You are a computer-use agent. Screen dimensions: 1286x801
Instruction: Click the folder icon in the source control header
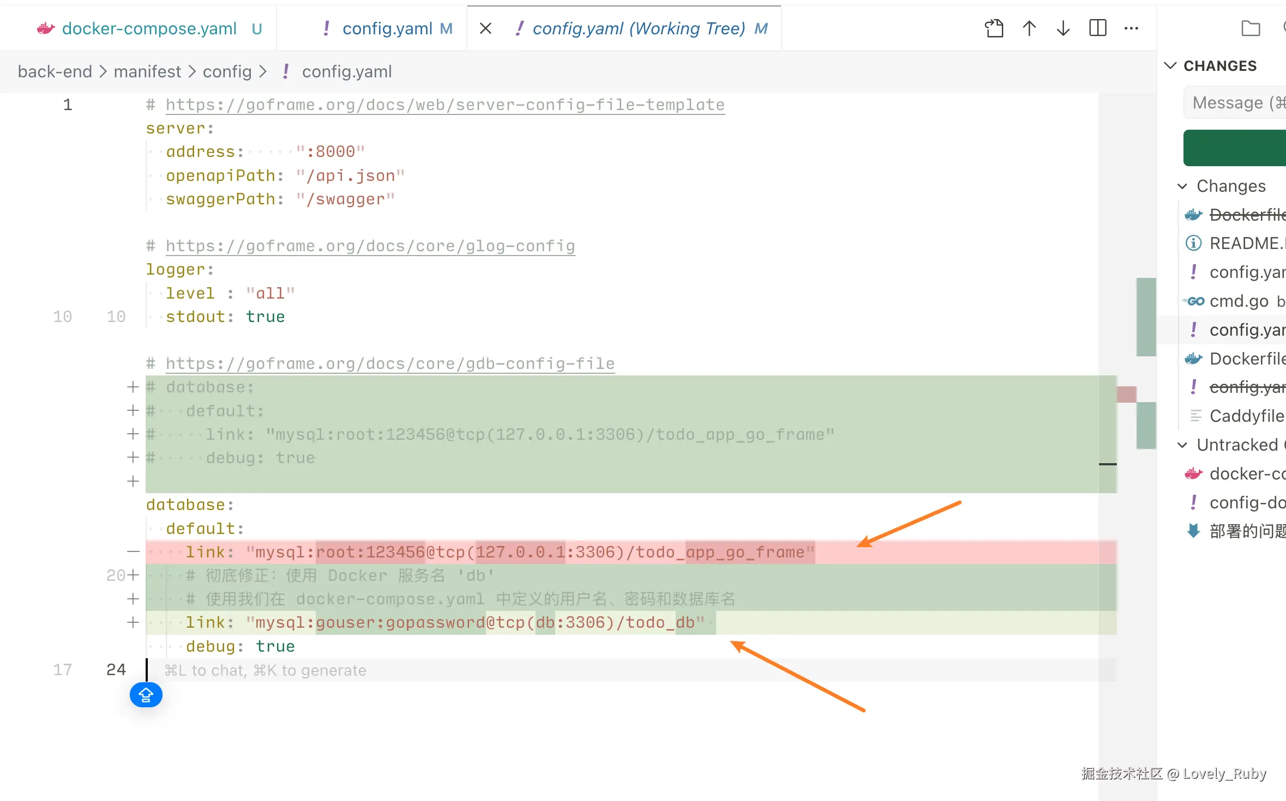pos(1250,28)
